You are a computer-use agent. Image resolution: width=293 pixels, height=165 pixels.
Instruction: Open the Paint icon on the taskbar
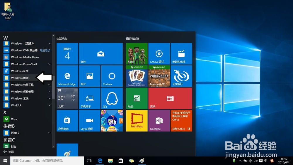click(142, 161)
